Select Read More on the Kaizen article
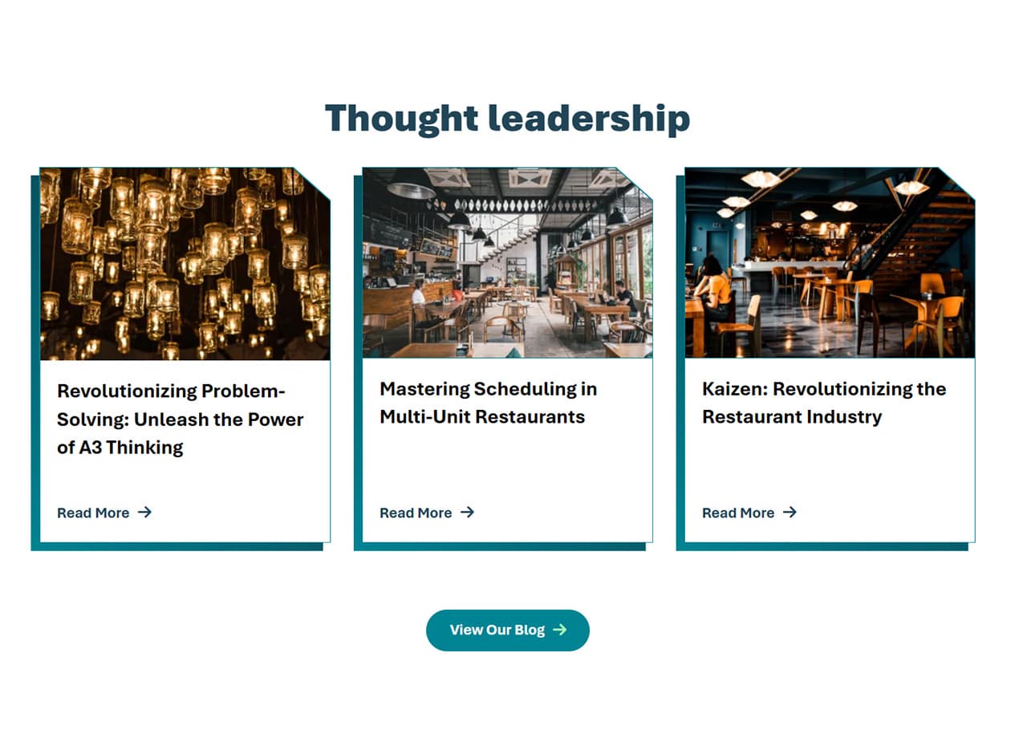 pos(738,513)
